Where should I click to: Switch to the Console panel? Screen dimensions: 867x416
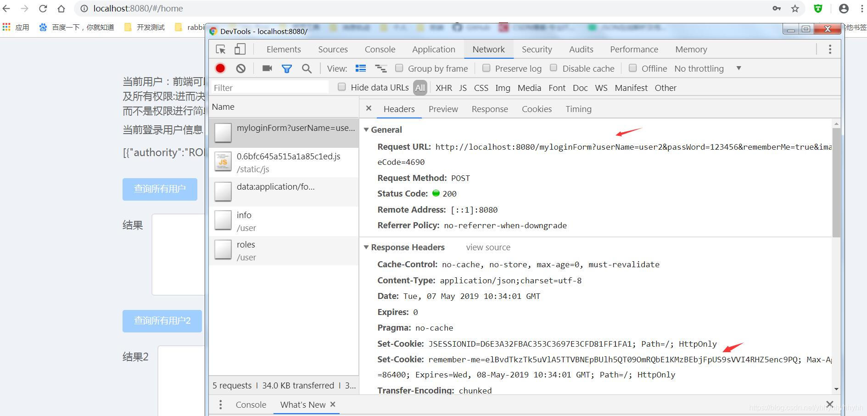point(380,49)
